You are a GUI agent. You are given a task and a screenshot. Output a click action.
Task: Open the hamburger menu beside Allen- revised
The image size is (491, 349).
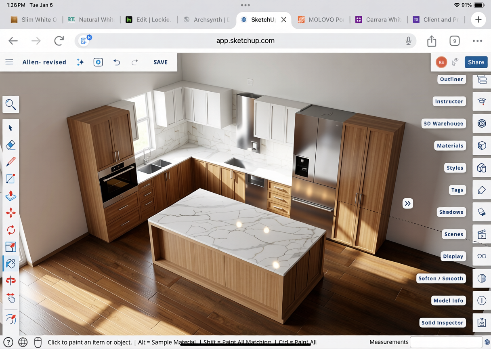9,62
